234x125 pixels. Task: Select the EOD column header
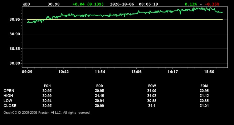100,86
